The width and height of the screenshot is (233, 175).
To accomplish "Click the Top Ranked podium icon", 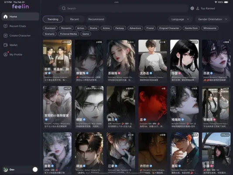I will 198,8.
